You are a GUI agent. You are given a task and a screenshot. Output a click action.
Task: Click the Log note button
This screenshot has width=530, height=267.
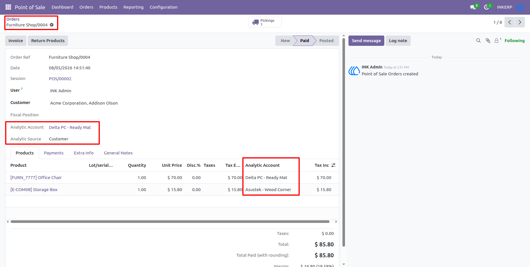pos(398,41)
